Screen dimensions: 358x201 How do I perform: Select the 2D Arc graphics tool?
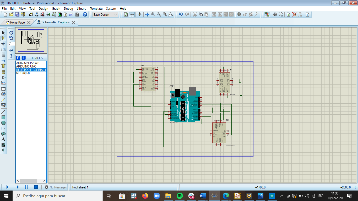3,128
